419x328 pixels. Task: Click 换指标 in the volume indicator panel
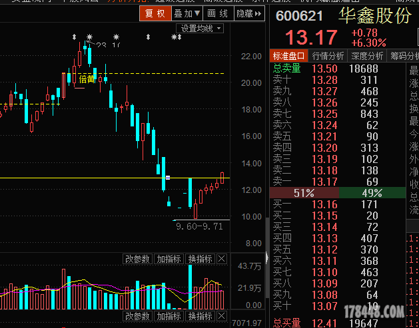(x=200, y=259)
